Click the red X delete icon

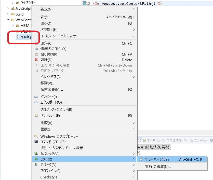[36, 60]
